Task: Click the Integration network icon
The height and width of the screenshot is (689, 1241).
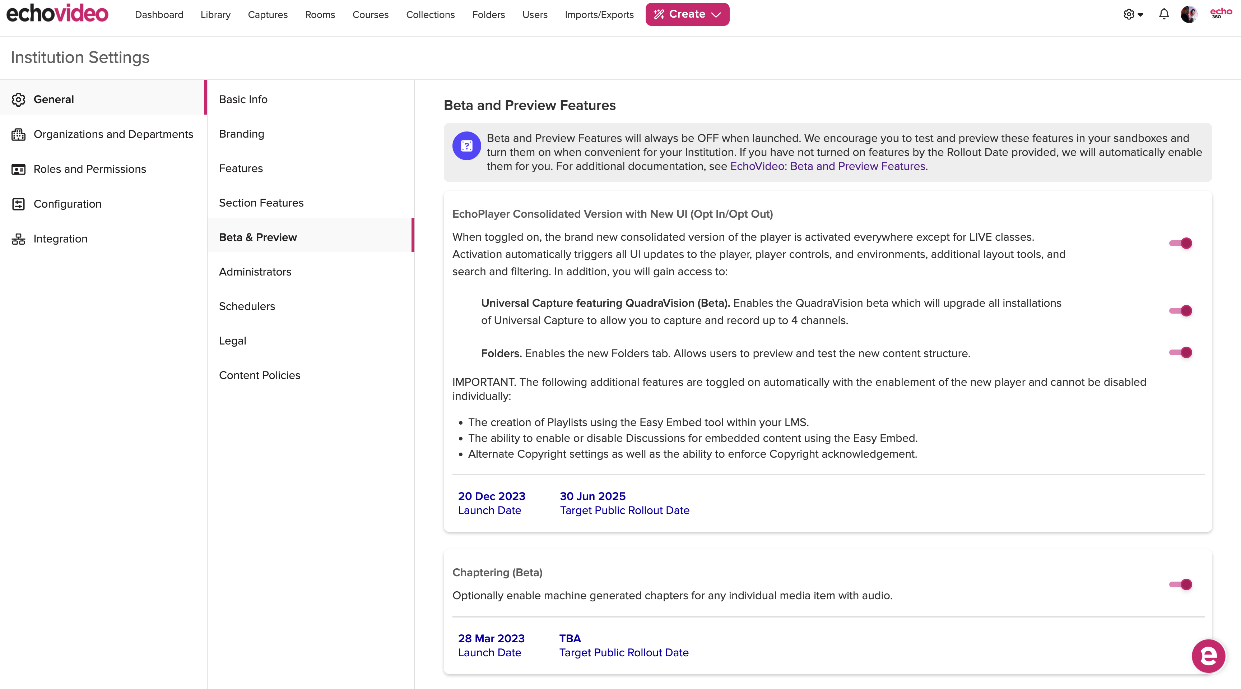Action: [18, 239]
